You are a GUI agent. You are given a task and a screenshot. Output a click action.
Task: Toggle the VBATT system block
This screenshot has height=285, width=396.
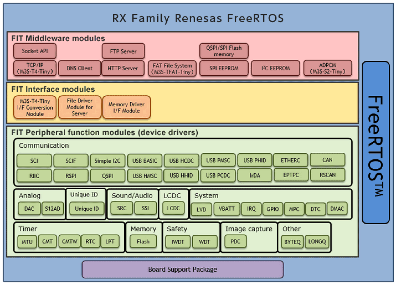[226, 209]
